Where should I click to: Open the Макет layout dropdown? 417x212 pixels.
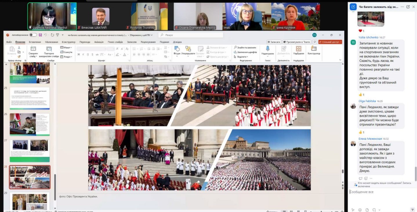(66, 48)
